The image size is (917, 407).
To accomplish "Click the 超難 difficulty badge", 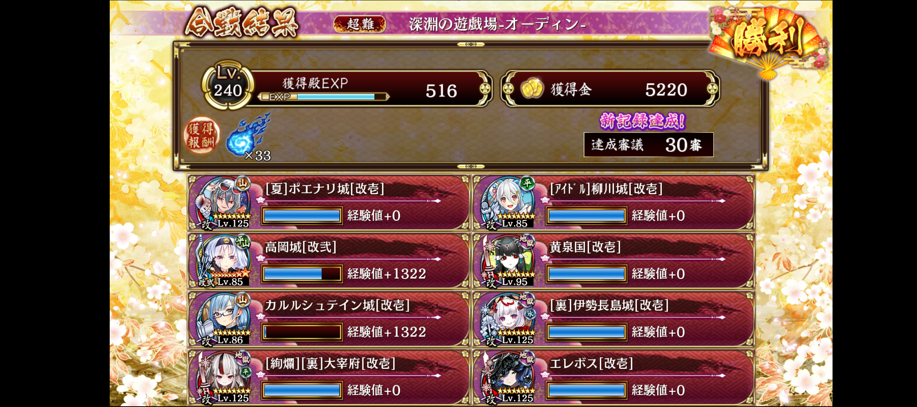I will pos(360,24).
